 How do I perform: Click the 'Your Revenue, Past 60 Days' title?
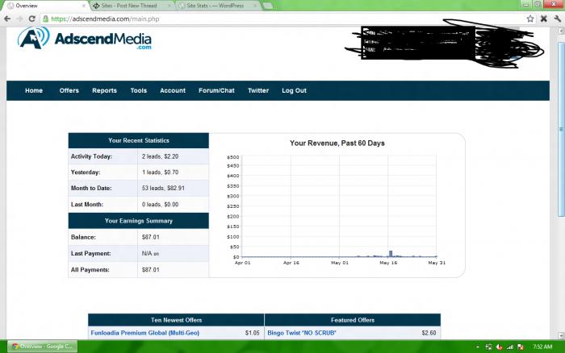click(337, 143)
